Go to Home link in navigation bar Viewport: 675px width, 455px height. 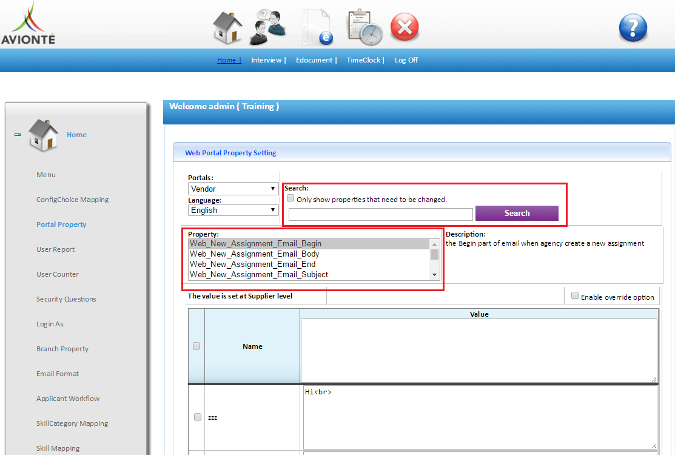point(229,60)
